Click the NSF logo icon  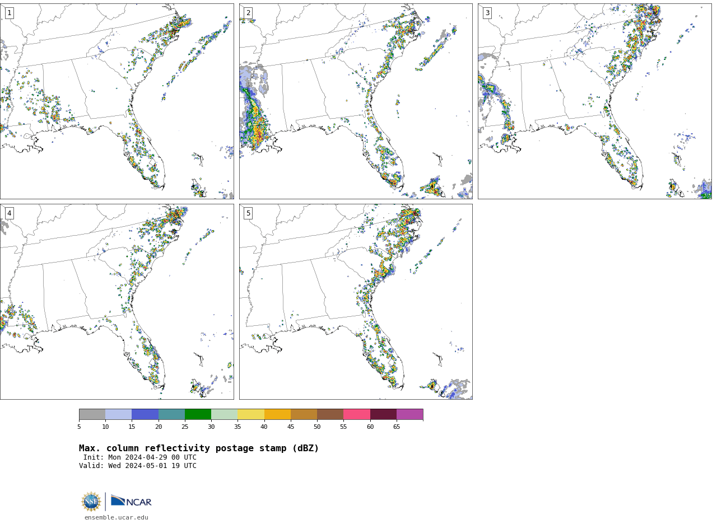(91, 502)
